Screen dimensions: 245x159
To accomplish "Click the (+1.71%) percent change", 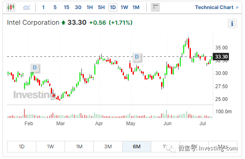I will click(121, 23).
